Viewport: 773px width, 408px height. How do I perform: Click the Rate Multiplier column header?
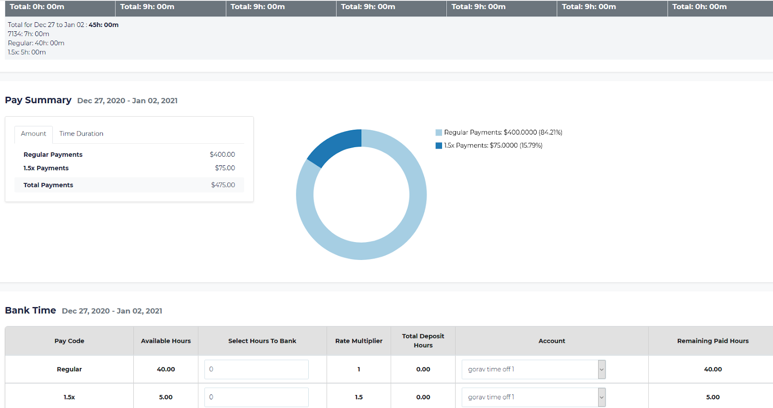pyautogui.click(x=358, y=341)
